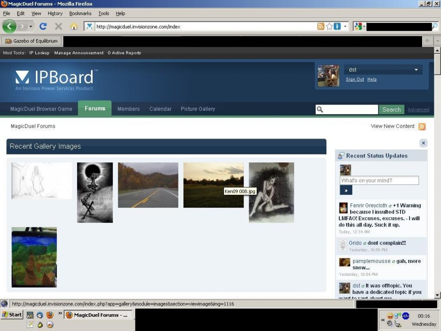Viewport: 441px width, 331px height.
Task: Click the Help link under username
Action: pos(372,79)
